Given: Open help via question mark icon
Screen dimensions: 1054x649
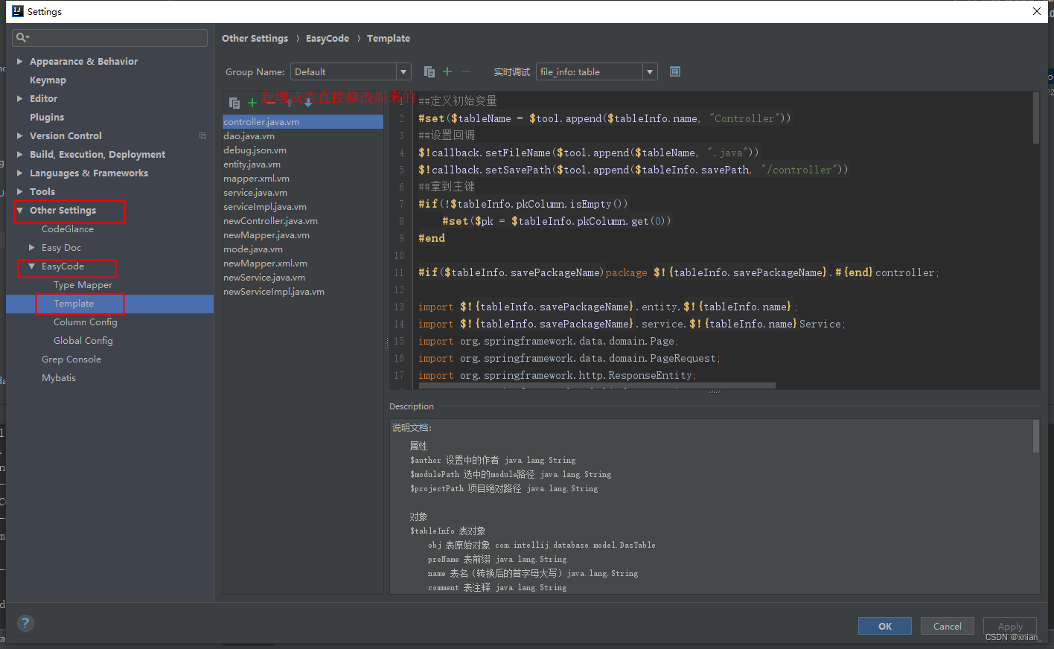Looking at the screenshot, I should click(25, 624).
